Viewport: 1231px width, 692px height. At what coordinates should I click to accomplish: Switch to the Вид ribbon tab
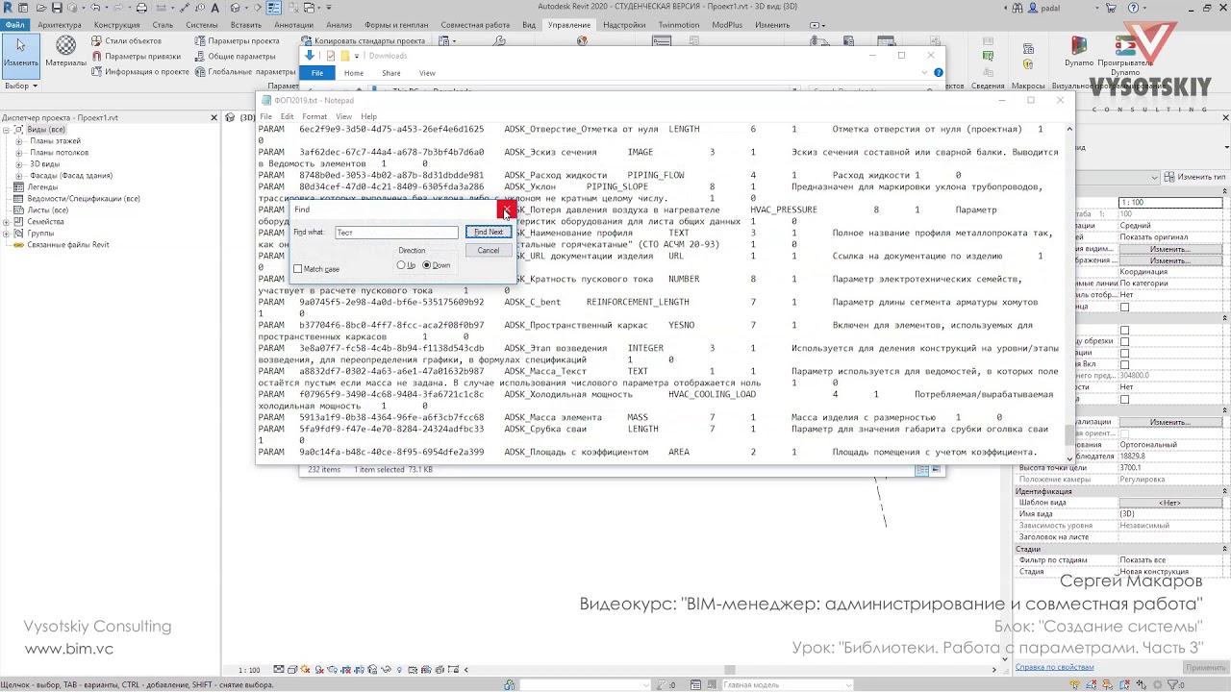tap(529, 25)
